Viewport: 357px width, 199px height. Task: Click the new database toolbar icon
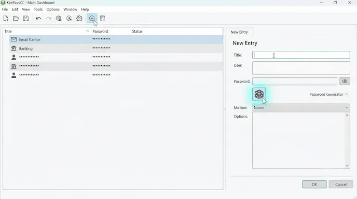coord(6,19)
